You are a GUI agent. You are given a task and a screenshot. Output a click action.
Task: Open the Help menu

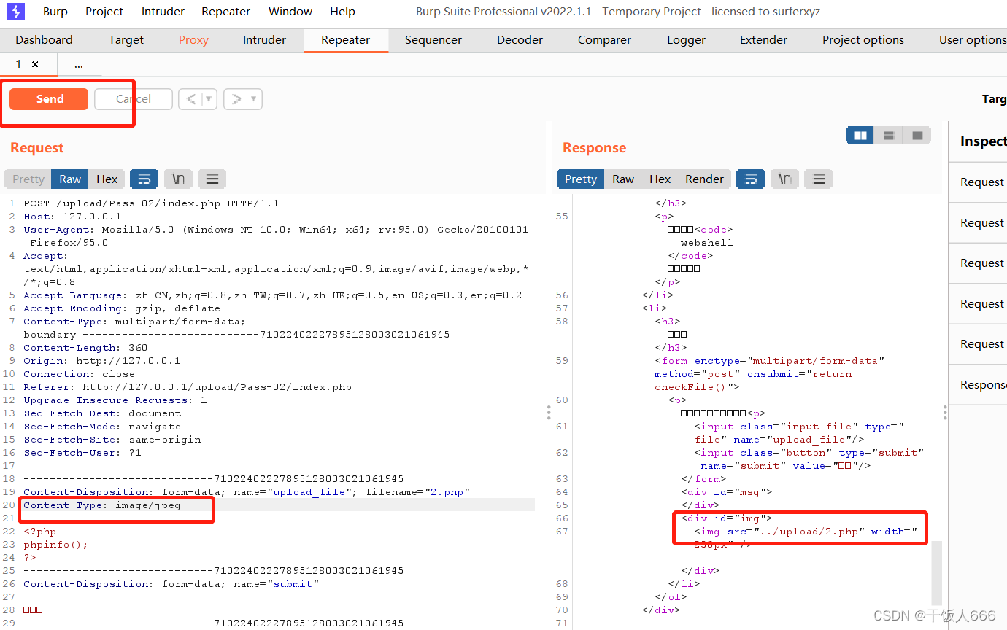[342, 11]
